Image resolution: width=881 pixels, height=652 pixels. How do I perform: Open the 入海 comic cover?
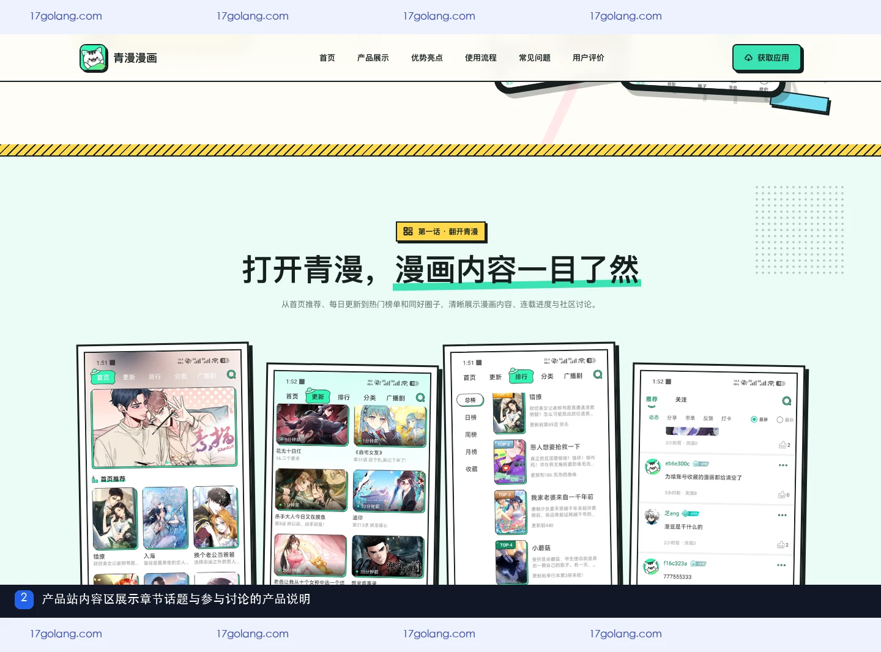click(x=165, y=518)
